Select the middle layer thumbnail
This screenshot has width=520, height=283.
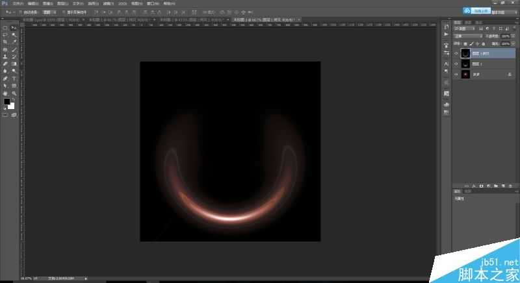coord(465,64)
